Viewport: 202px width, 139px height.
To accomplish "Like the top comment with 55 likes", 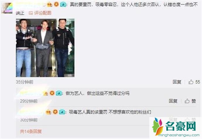I will tap(191, 82).
